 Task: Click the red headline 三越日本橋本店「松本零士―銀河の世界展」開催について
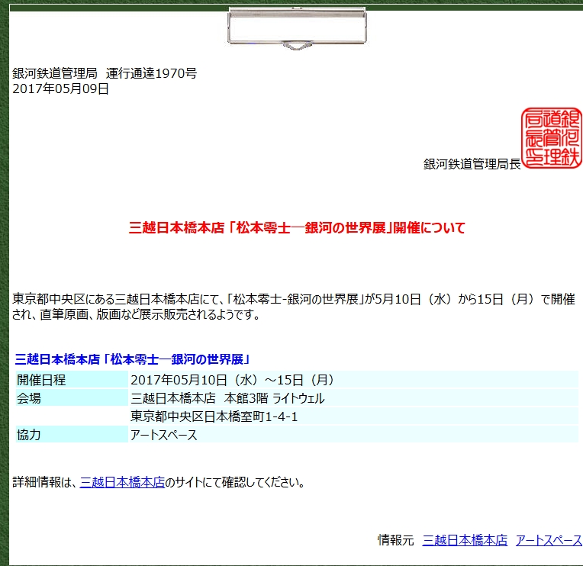[x=297, y=227]
